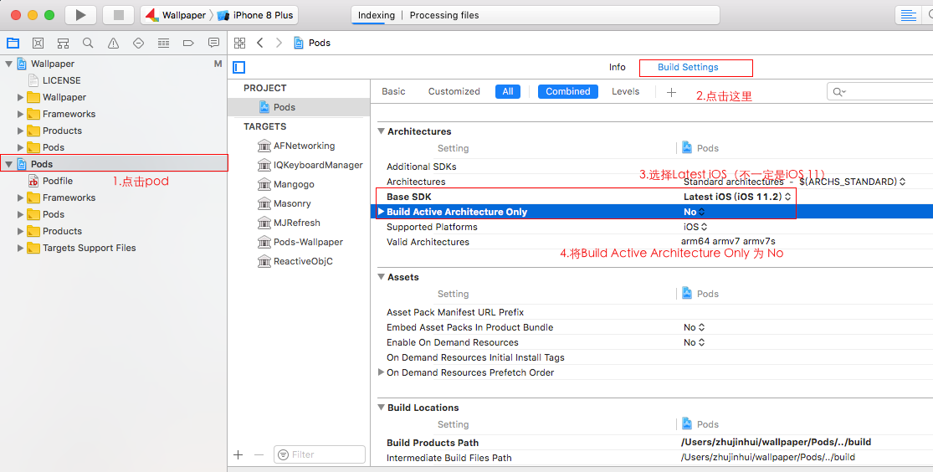Add a new target with plus button
The height and width of the screenshot is (472, 933).
pos(238,454)
